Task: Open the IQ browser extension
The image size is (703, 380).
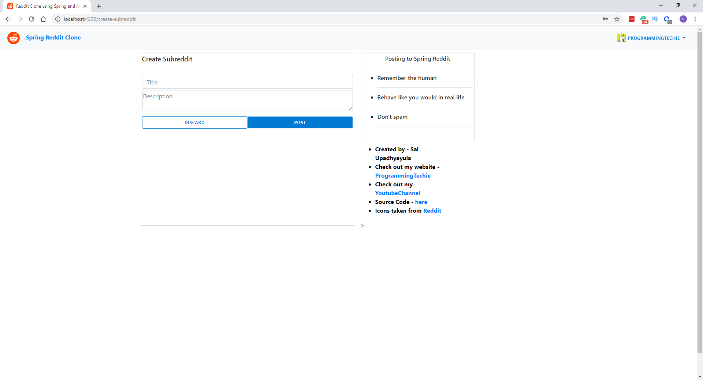Action: pos(655,19)
